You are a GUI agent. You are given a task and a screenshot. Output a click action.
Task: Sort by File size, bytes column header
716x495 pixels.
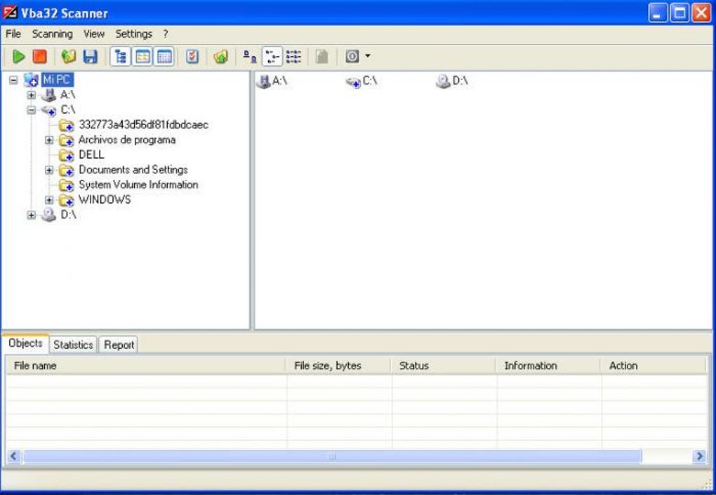click(338, 366)
